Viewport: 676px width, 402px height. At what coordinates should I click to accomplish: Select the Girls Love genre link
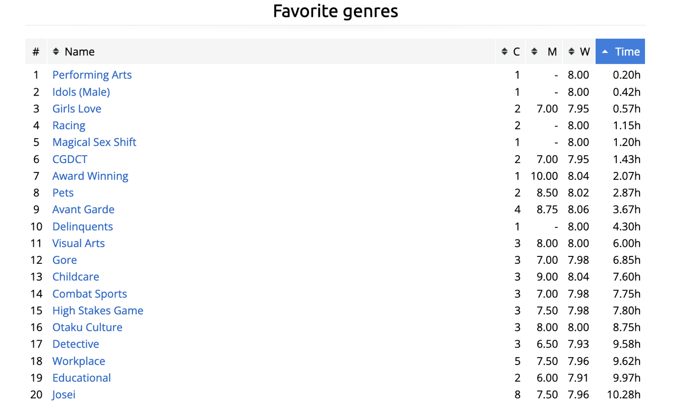[77, 109]
